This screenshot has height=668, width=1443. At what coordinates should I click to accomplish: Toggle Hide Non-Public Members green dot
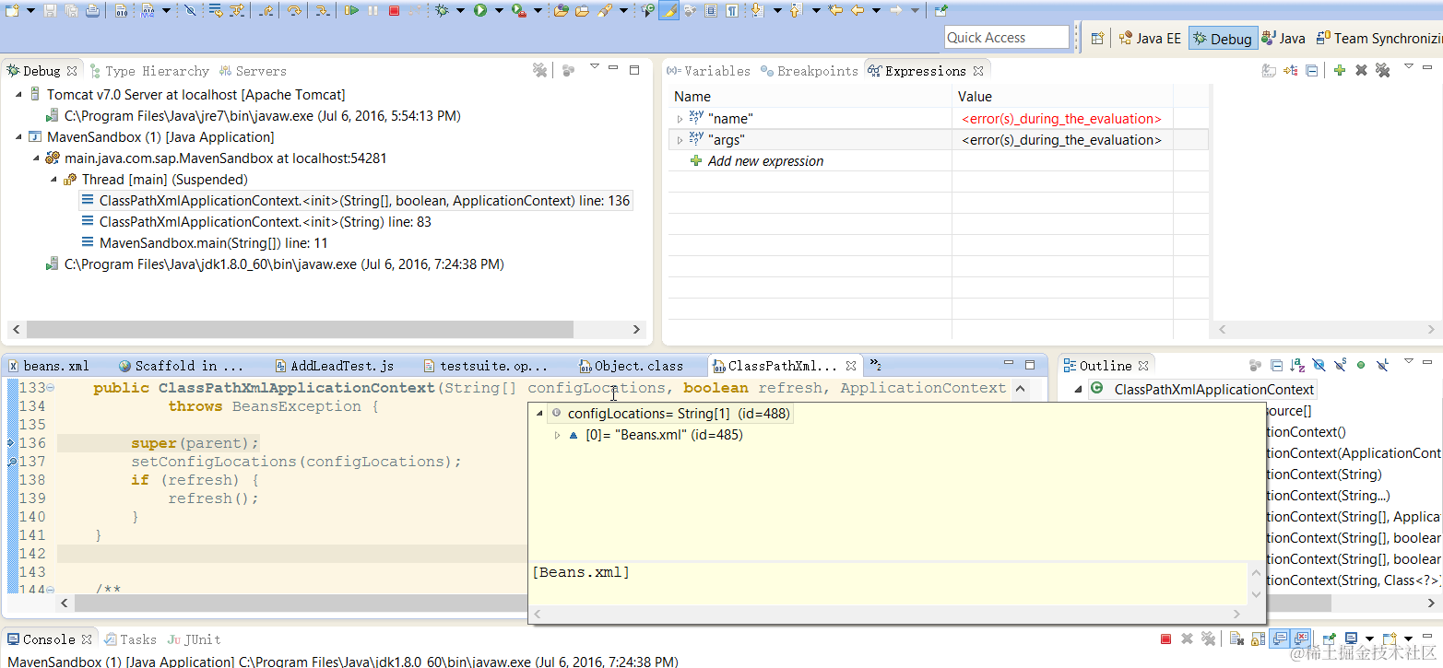click(x=1361, y=365)
